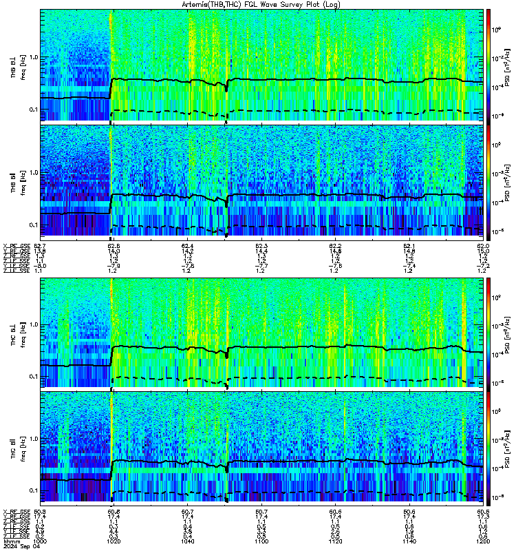
Task: Click the THB Y_RE_GSE value '15.0'
Action: coord(484,251)
